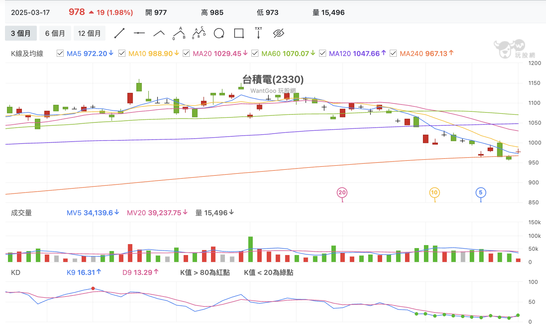Select the TXT text annotation tool
Screen dimensions: 546x327
click(258, 33)
